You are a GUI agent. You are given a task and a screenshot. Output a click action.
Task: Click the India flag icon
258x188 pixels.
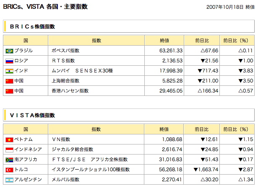click(9, 71)
